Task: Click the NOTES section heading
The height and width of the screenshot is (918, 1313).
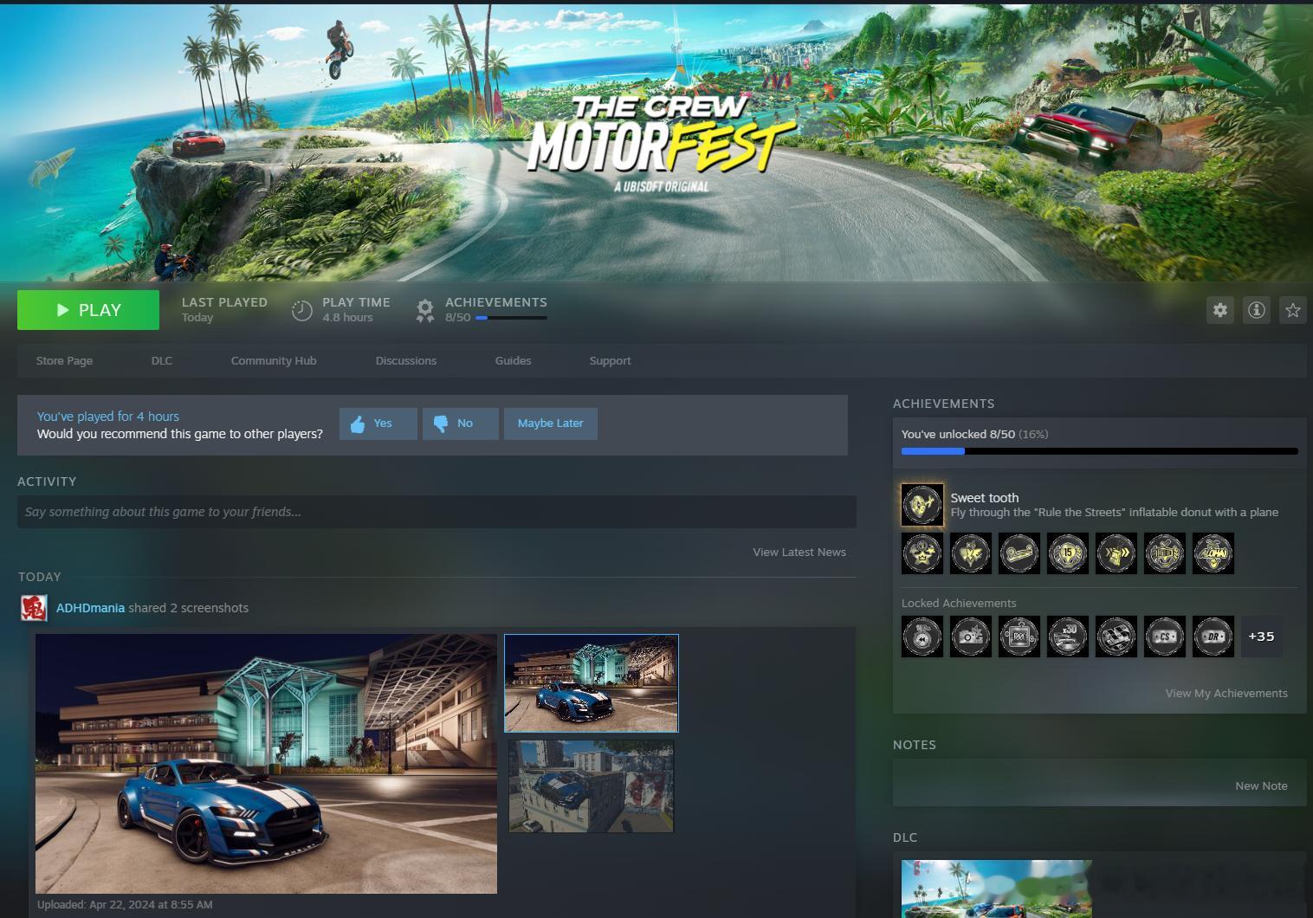Action: 915,745
